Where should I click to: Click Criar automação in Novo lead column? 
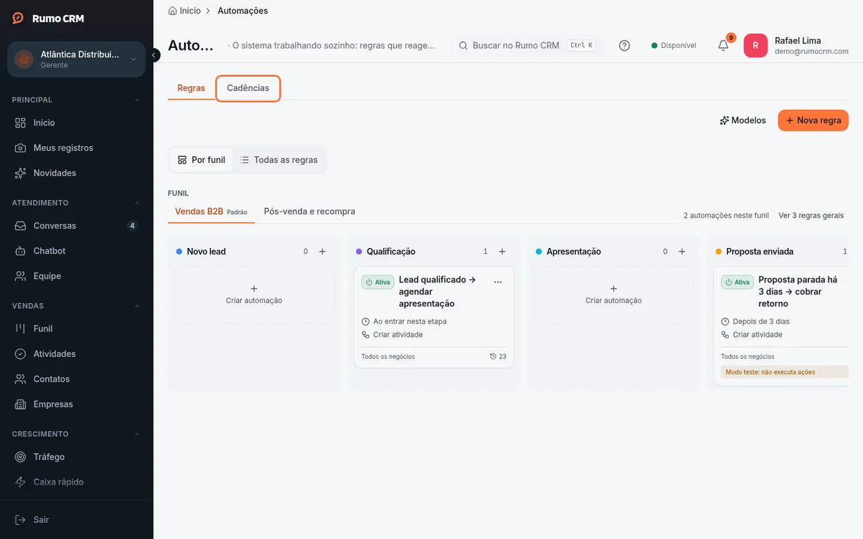254,294
